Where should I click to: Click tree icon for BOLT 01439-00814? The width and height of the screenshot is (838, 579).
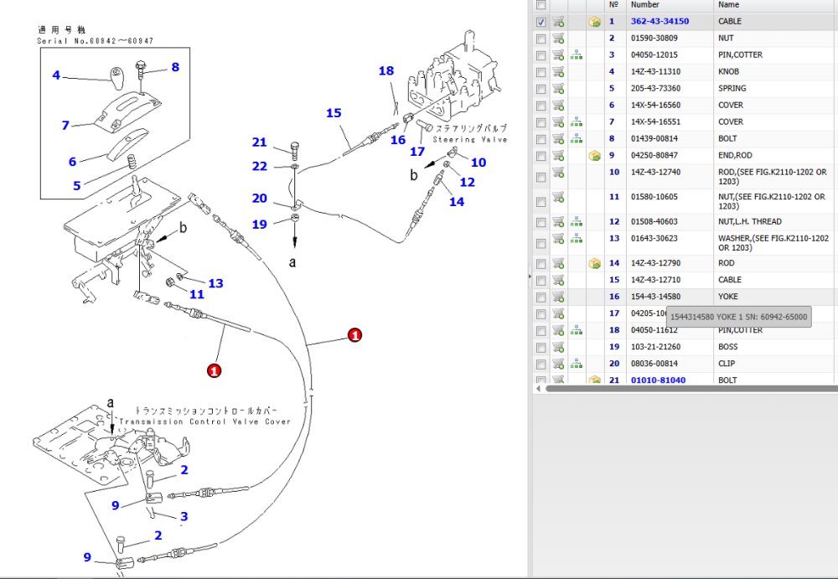[x=577, y=138]
